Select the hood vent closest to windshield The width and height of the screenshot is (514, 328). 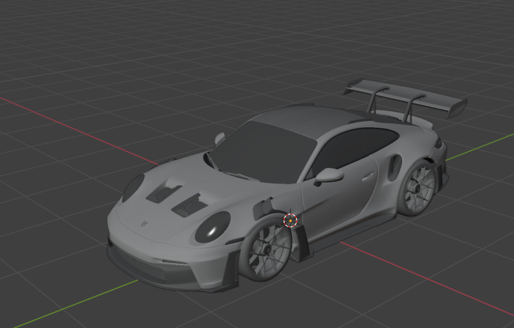pos(164,193)
